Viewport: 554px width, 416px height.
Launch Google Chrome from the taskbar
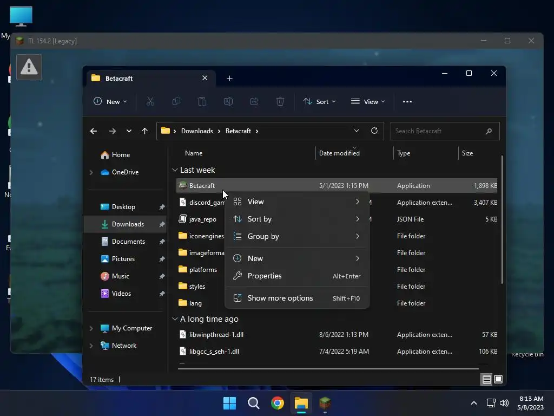278,403
